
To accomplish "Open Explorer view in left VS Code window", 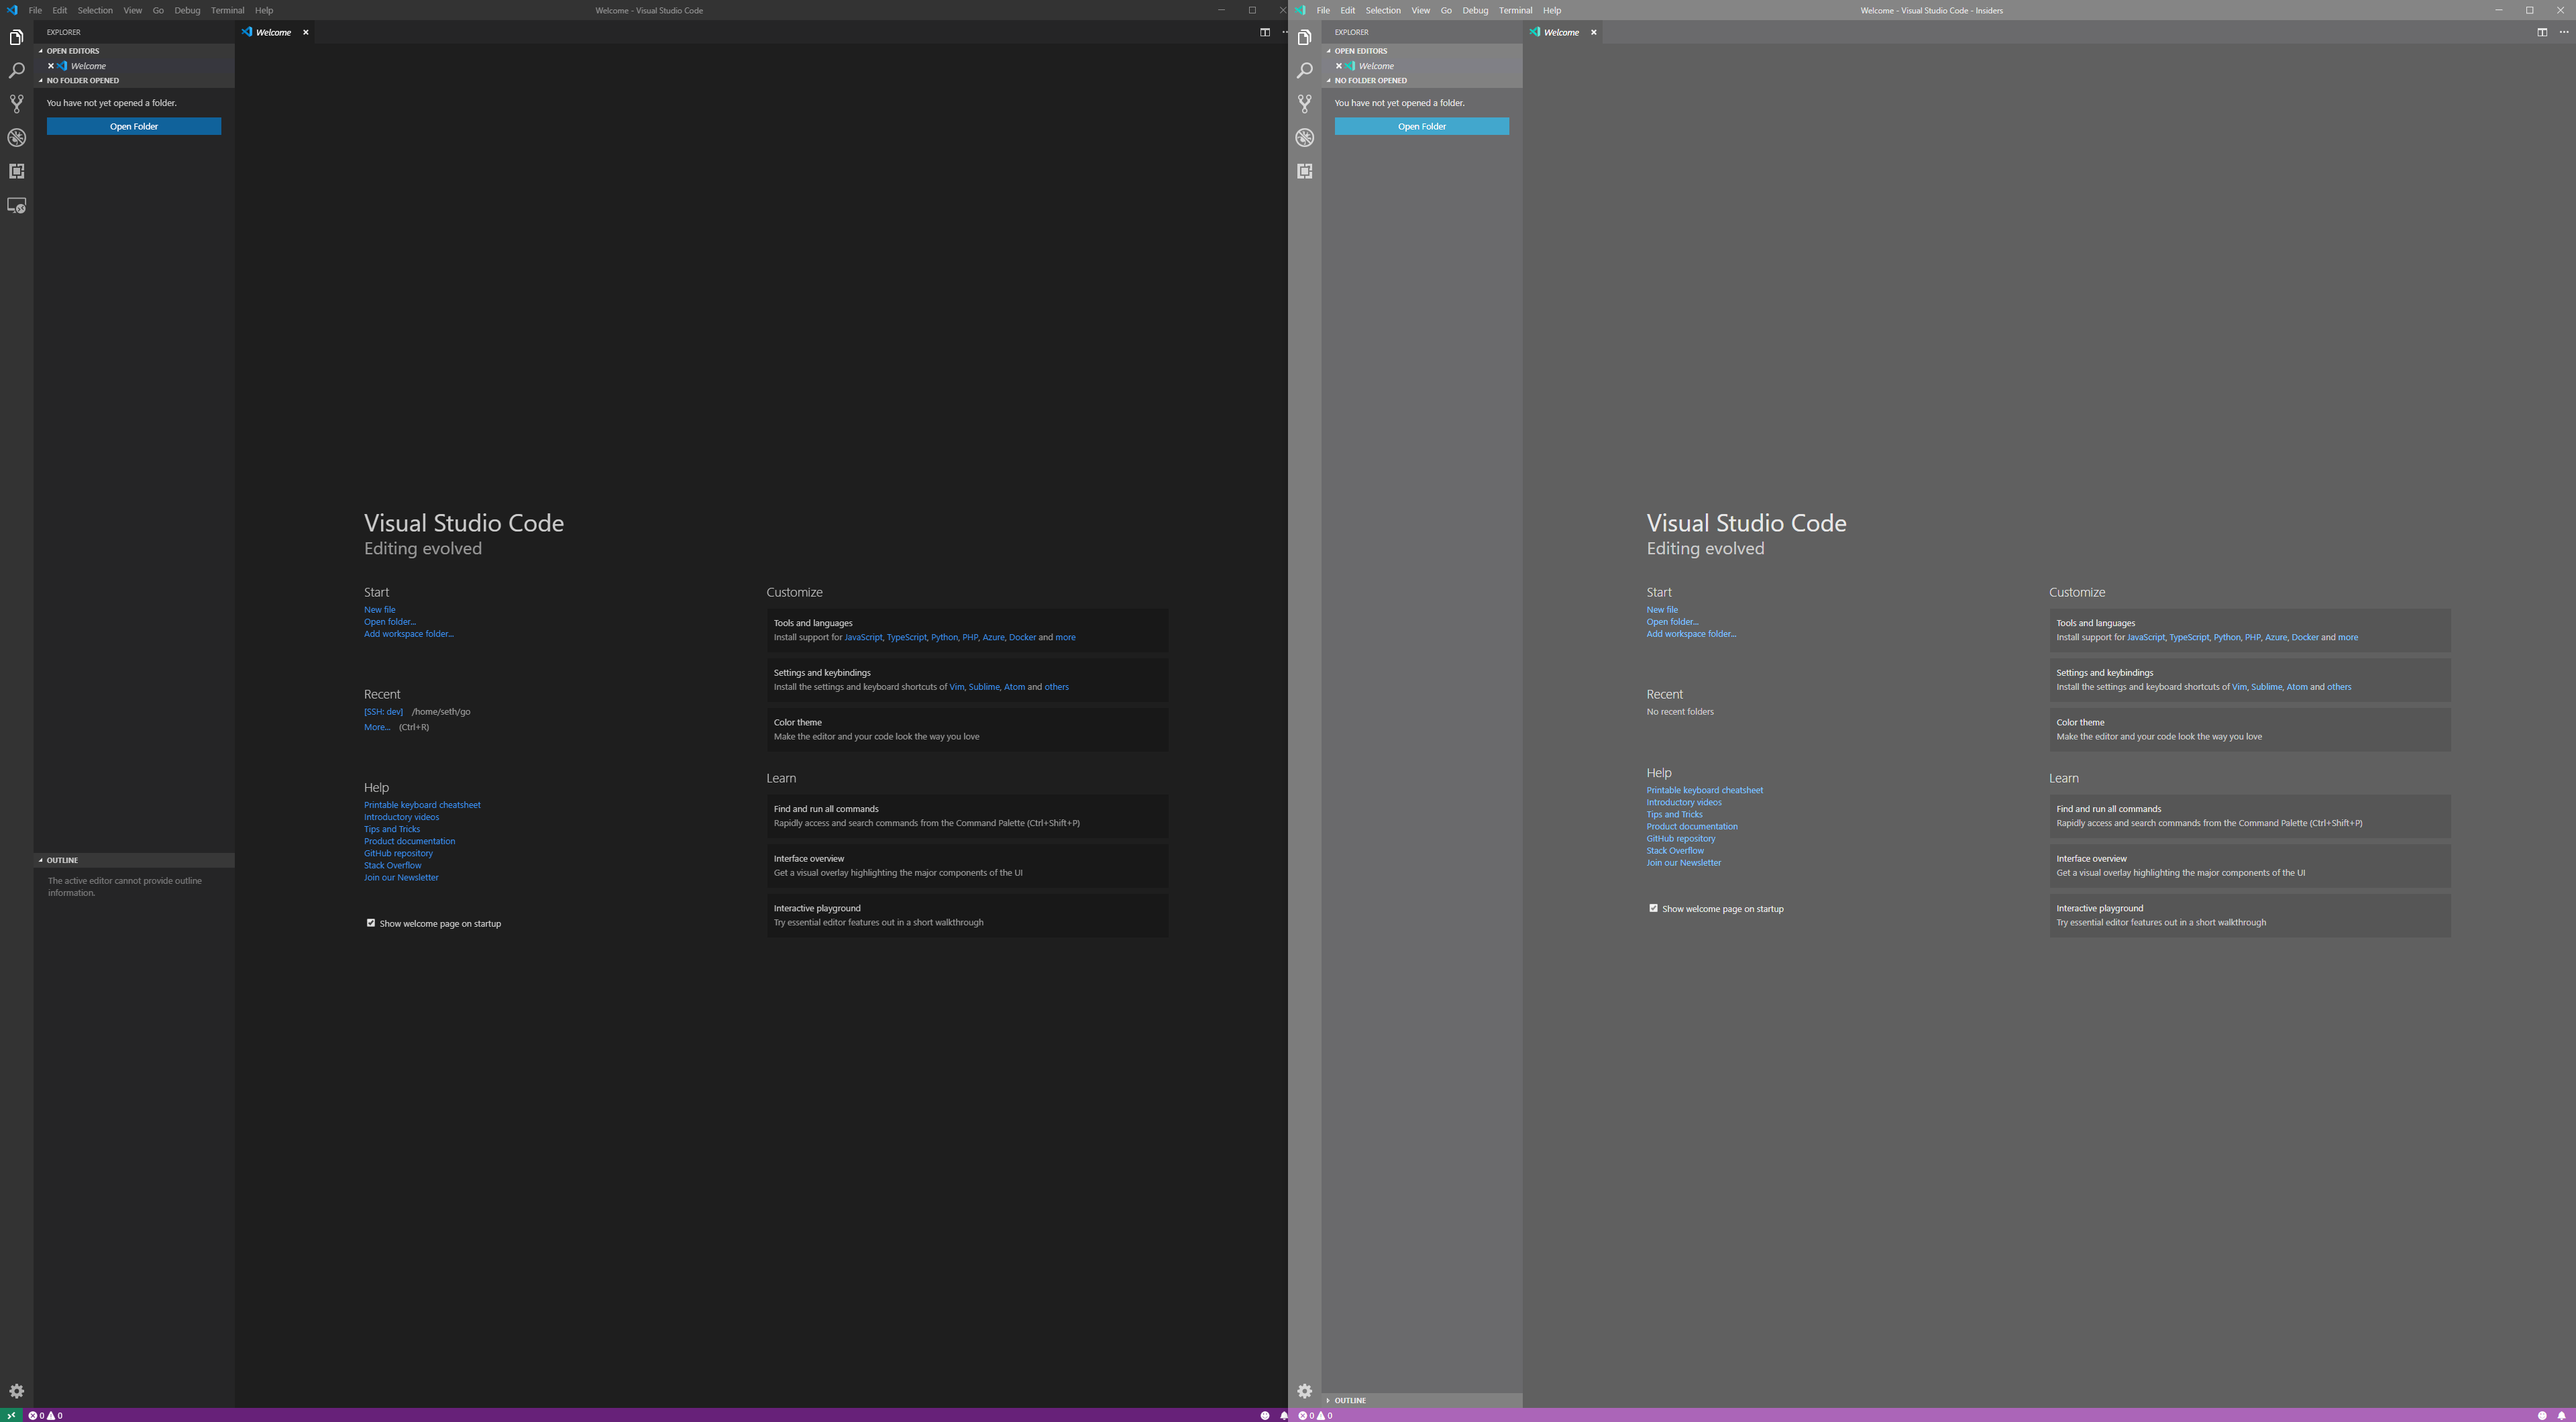I will [16, 38].
